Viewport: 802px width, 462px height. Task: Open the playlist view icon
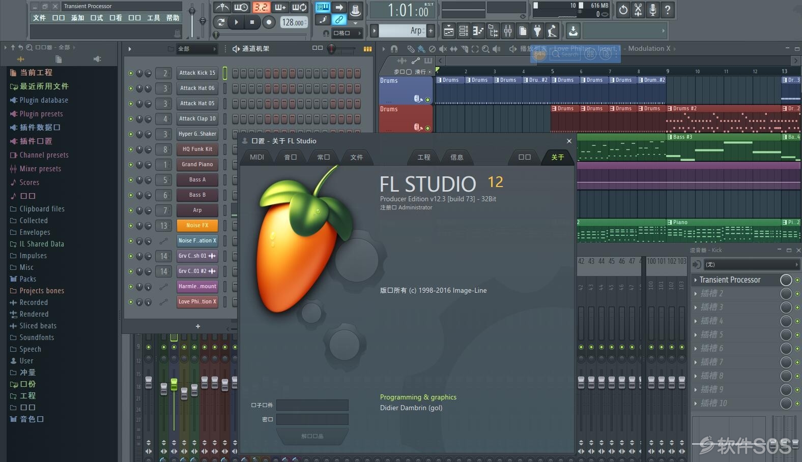[448, 31]
